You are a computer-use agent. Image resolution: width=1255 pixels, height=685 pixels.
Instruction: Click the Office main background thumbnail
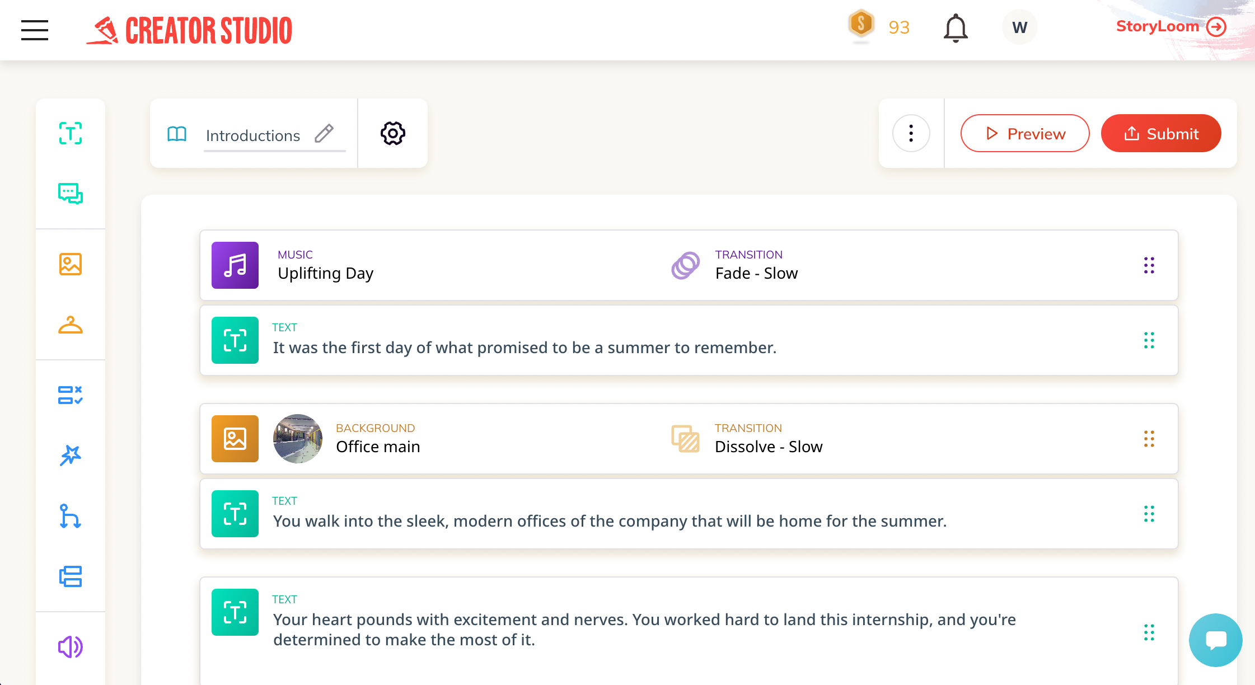tap(298, 439)
